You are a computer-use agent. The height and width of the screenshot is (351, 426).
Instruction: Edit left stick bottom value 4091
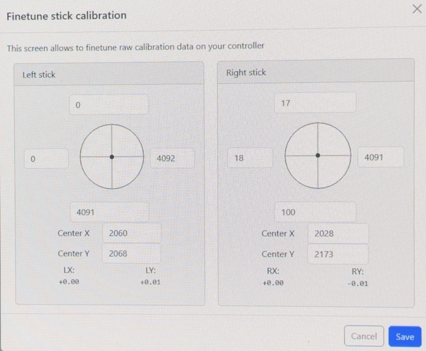tap(110, 212)
